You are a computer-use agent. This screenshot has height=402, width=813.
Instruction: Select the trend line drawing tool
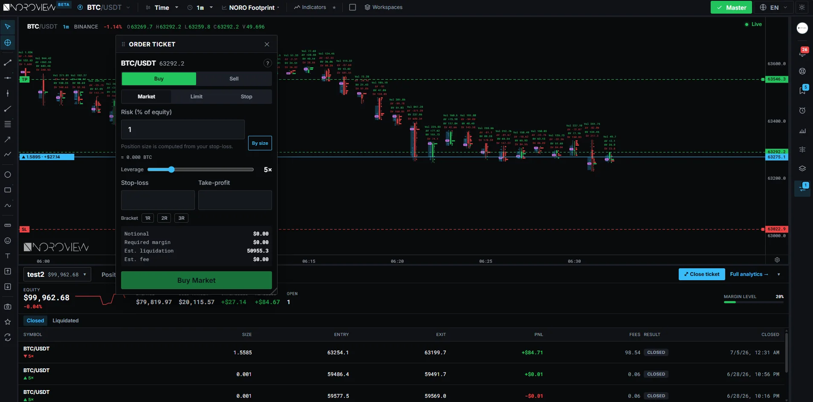8,63
